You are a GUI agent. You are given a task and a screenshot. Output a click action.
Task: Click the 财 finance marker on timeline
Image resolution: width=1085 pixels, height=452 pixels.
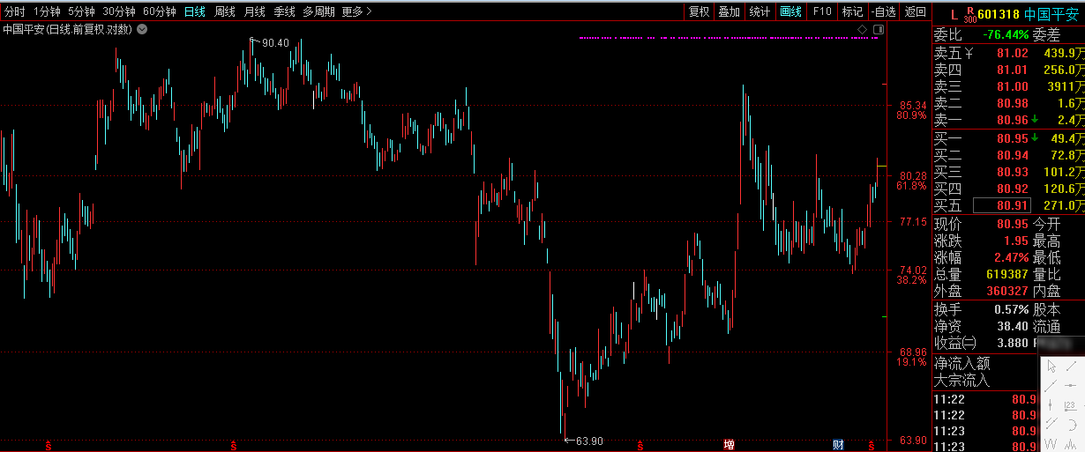pos(837,444)
